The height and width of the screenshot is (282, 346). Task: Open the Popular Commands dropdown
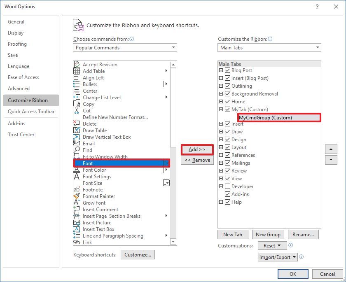click(125, 47)
